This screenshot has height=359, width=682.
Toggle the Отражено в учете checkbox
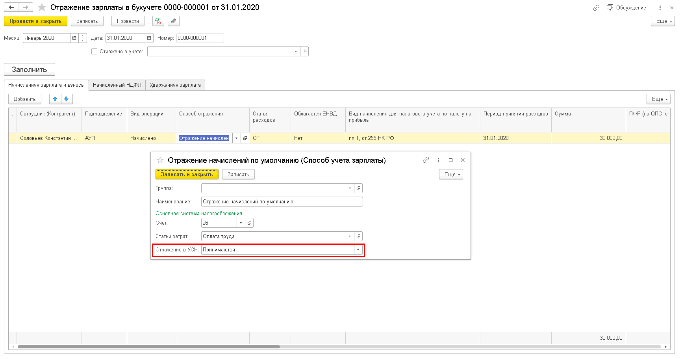point(94,51)
